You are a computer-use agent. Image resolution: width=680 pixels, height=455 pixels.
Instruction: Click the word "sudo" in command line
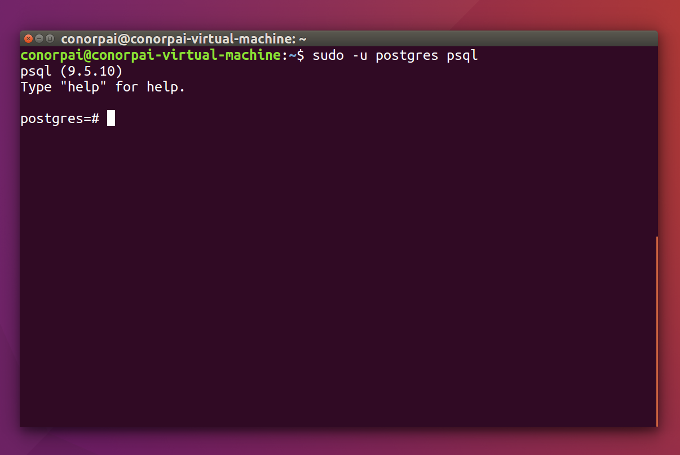point(328,55)
